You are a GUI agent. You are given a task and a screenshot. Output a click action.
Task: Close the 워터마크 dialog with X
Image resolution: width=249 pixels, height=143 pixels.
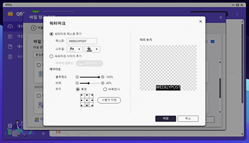coord(200,21)
